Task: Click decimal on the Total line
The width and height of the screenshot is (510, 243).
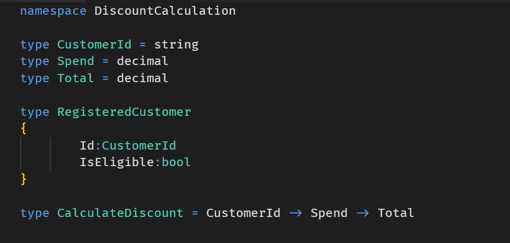Action: click(x=143, y=78)
